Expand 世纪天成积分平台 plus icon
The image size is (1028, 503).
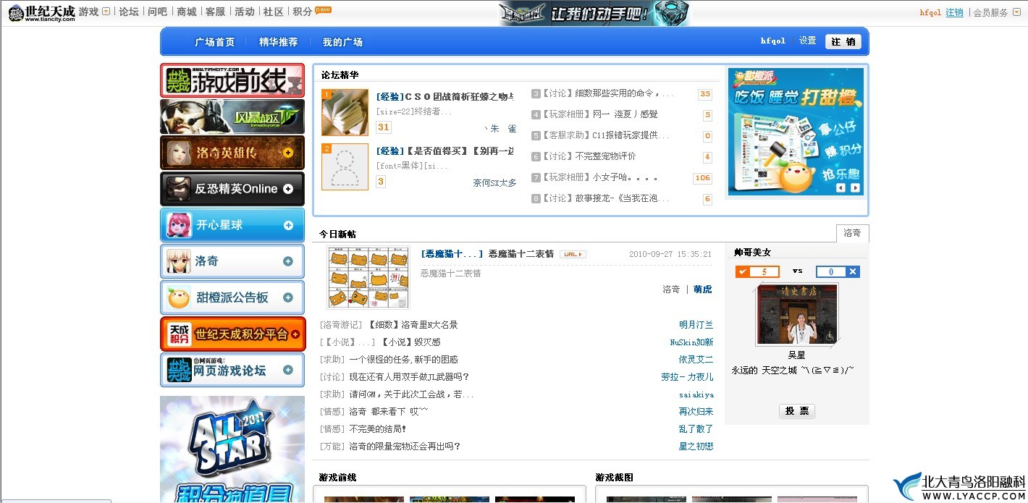(295, 334)
